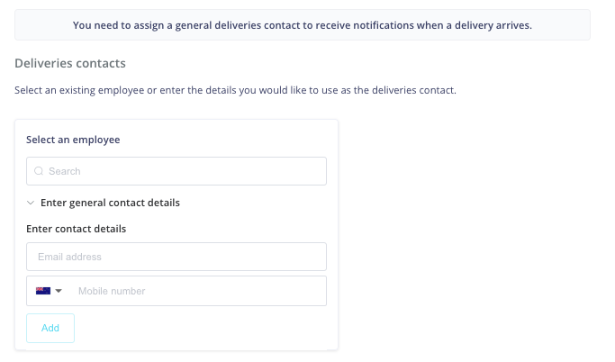
Task: Click the Email address placeholder text
Action: pos(69,257)
